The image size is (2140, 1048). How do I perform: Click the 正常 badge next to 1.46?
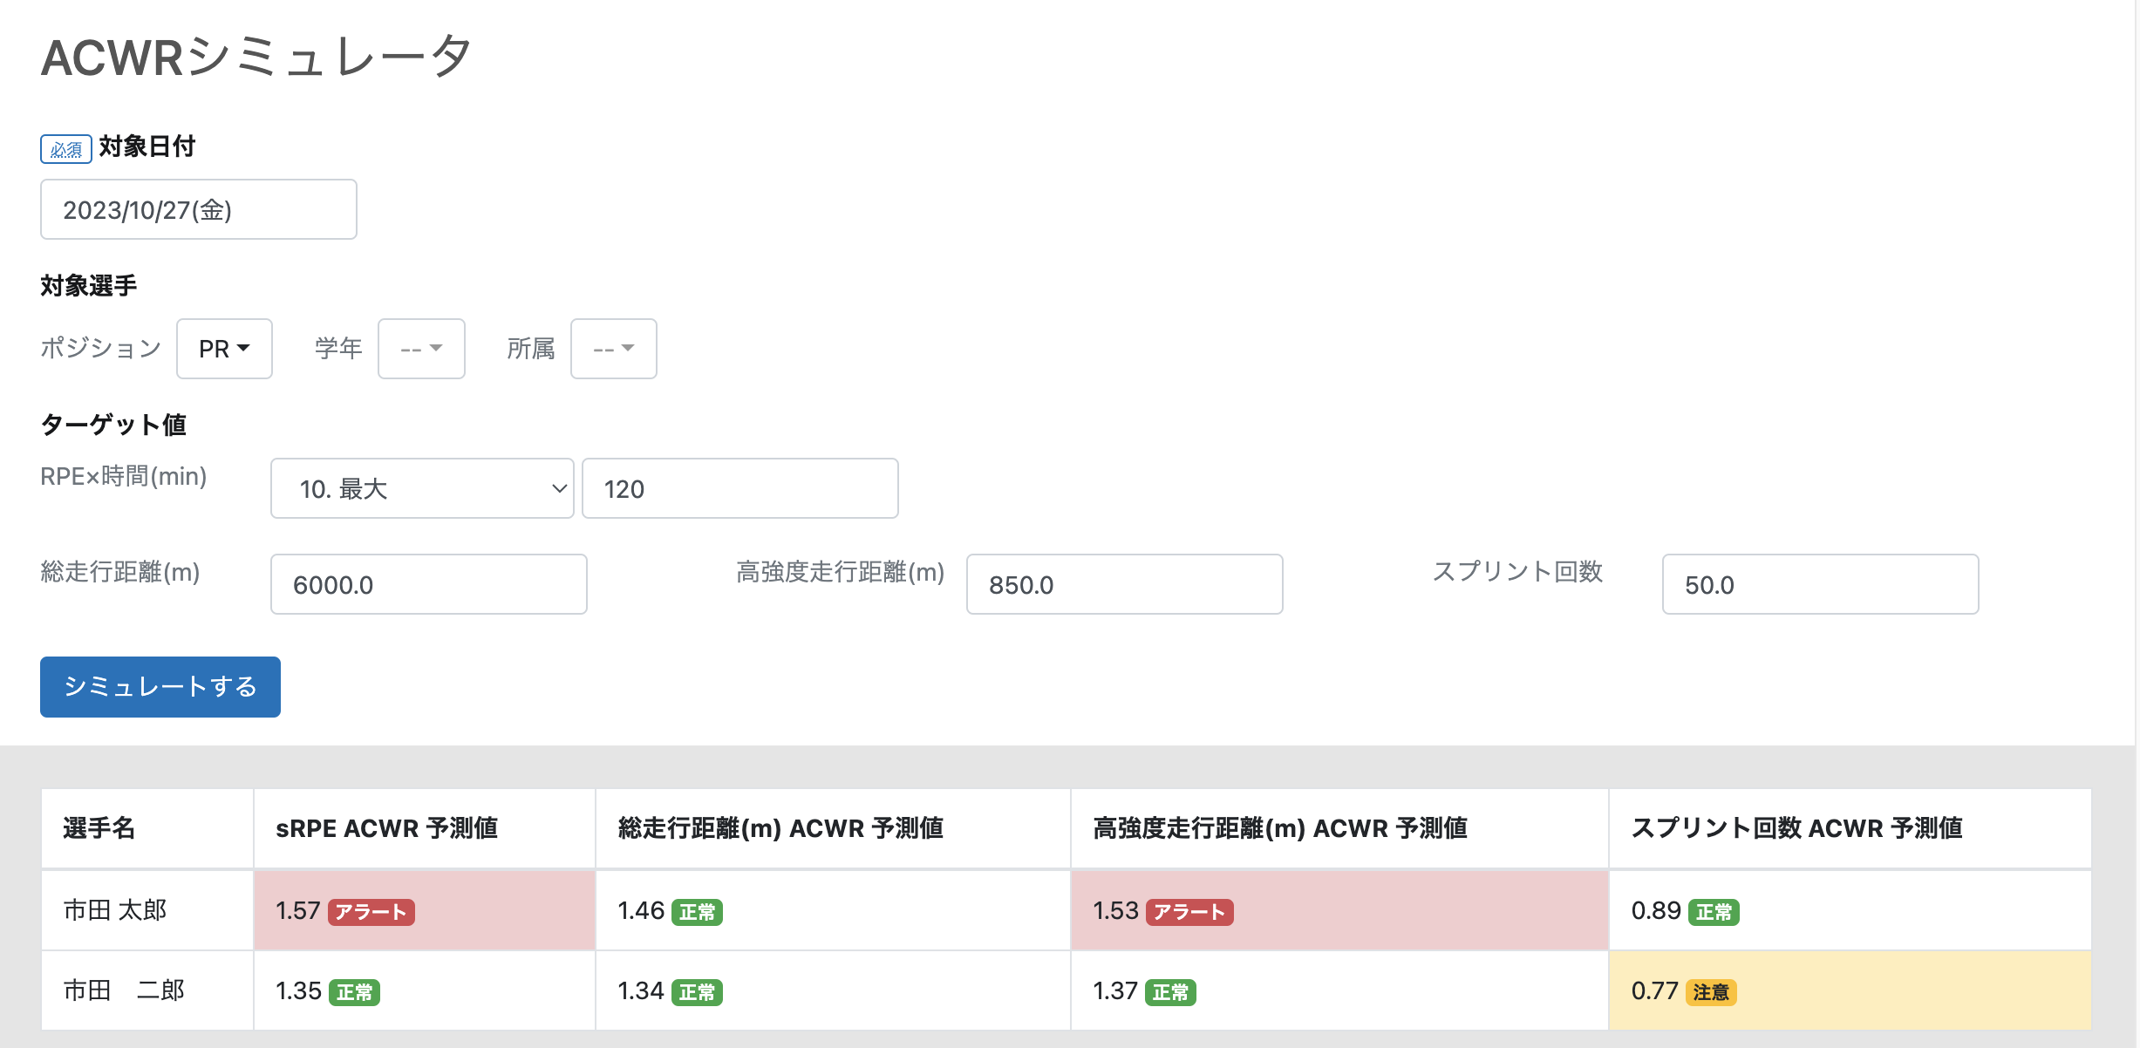(697, 912)
